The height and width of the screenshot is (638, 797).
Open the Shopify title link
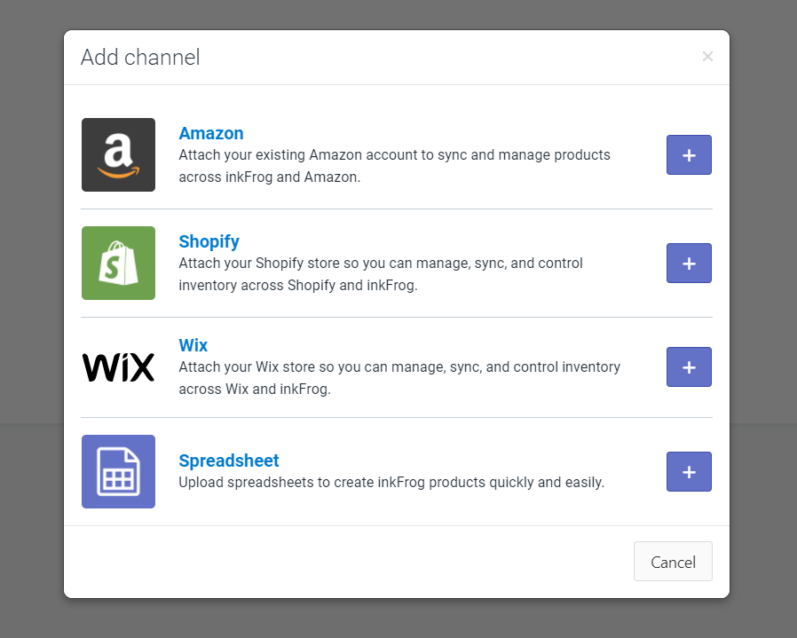209,241
